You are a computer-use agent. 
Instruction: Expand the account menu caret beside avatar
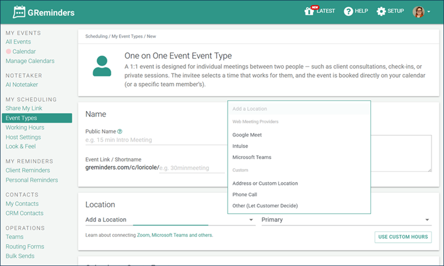pyautogui.click(x=429, y=12)
